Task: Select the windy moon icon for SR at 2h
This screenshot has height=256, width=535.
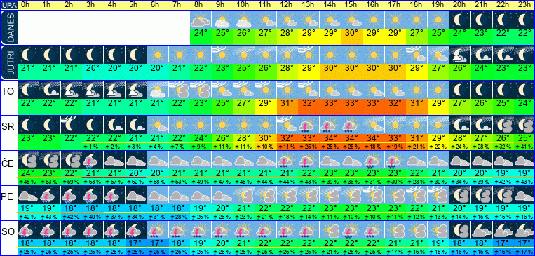Action: point(71,125)
